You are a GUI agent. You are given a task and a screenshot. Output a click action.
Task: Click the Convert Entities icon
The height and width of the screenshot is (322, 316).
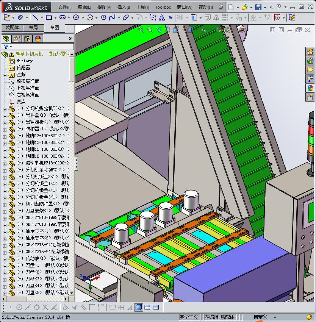point(194,17)
